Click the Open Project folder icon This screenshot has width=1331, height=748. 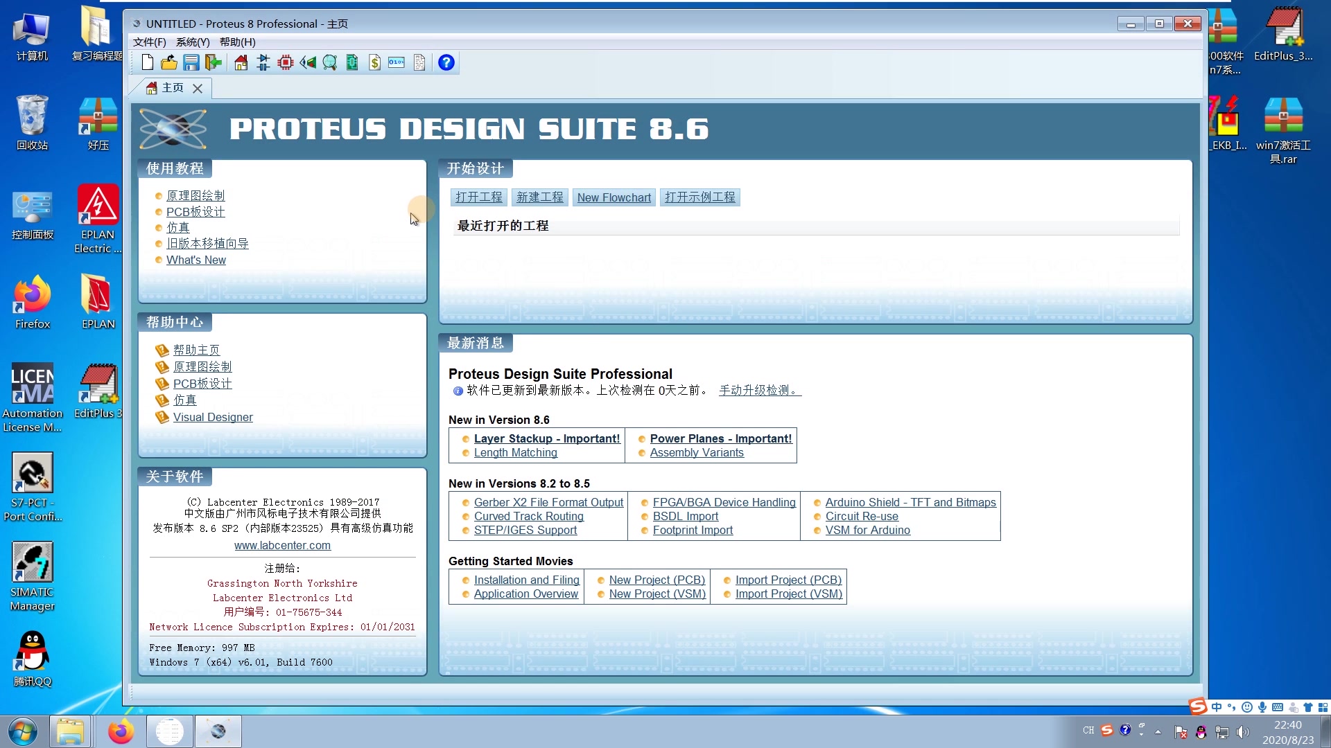(169, 63)
